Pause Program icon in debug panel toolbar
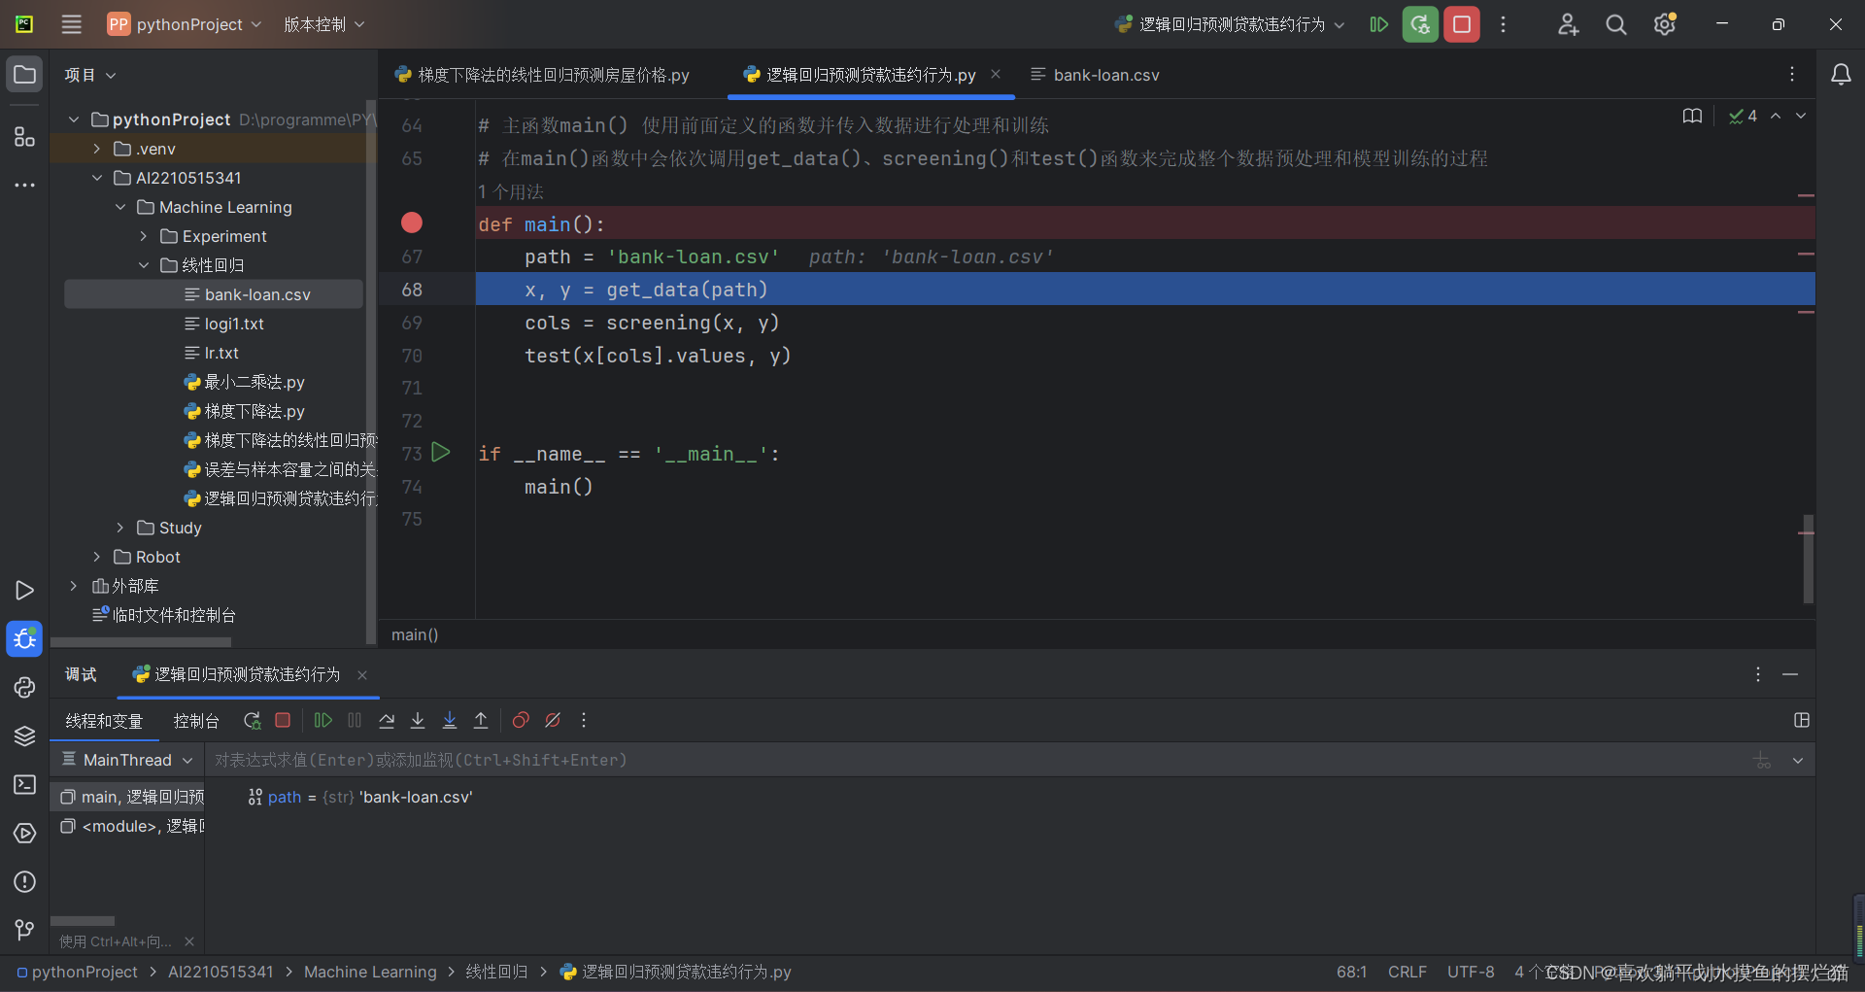The height and width of the screenshot is (992, 1865). point(355,721)
